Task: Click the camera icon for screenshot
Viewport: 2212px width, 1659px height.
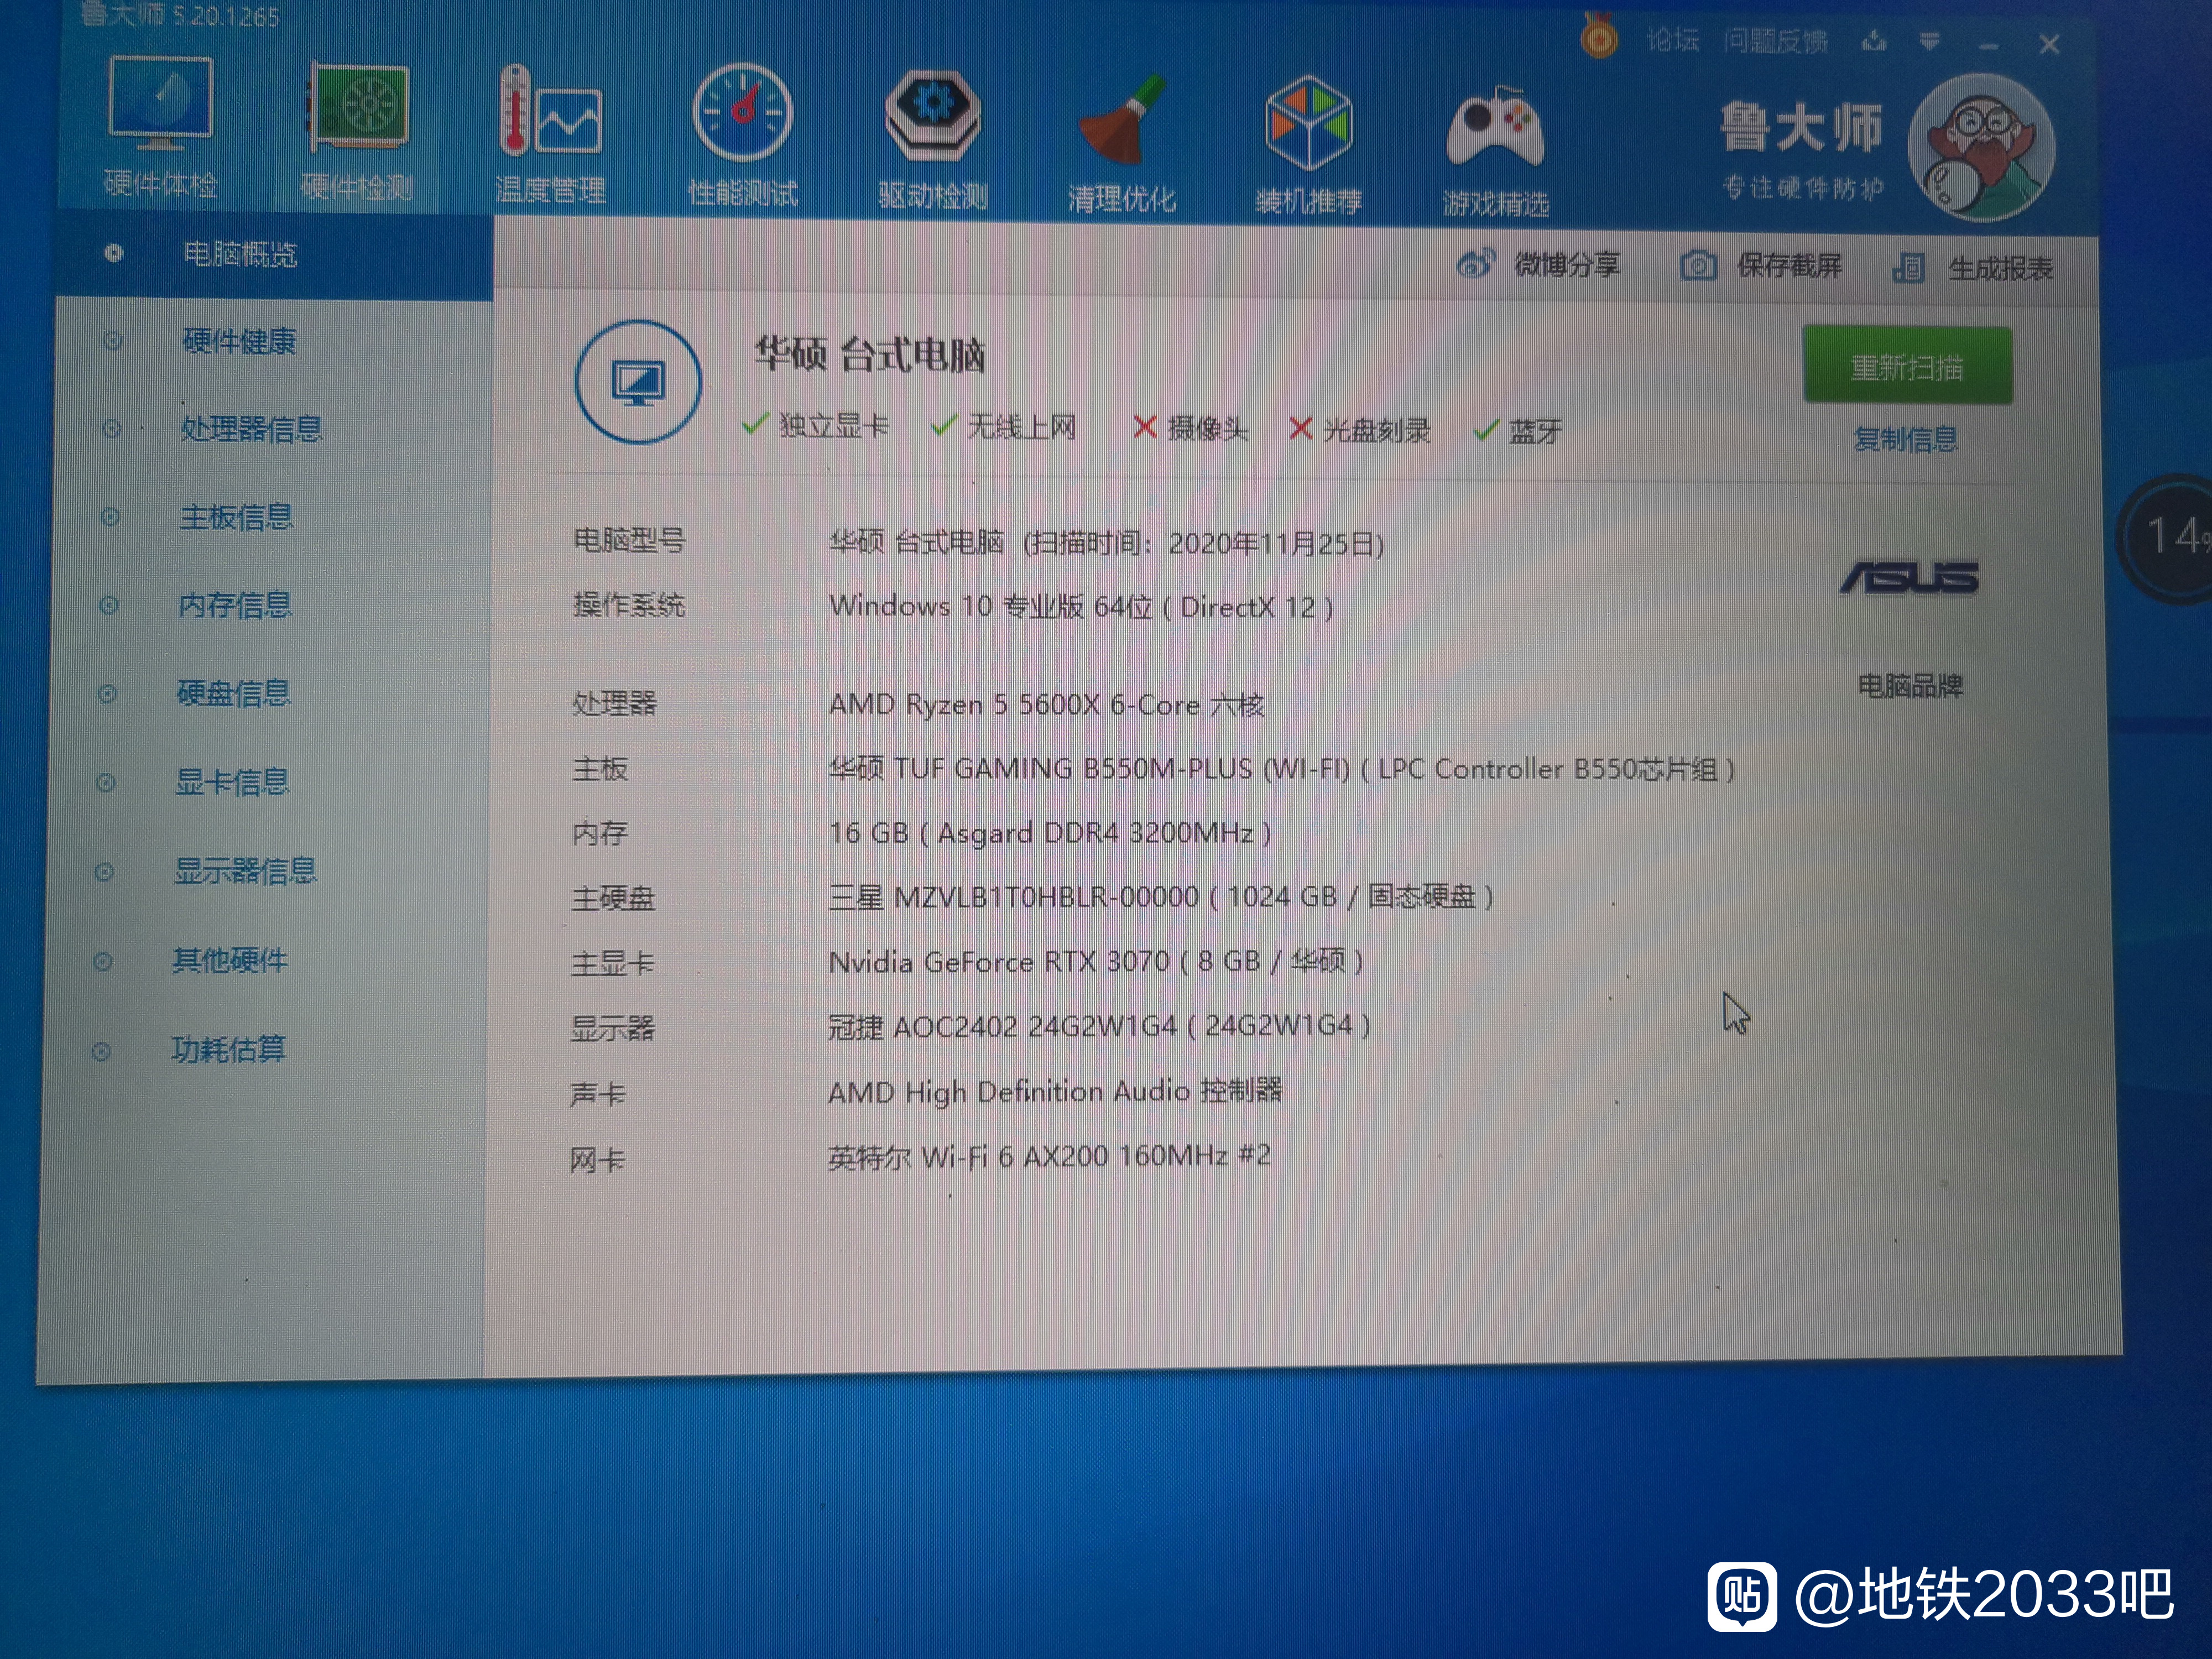Action: (1698, 266)
